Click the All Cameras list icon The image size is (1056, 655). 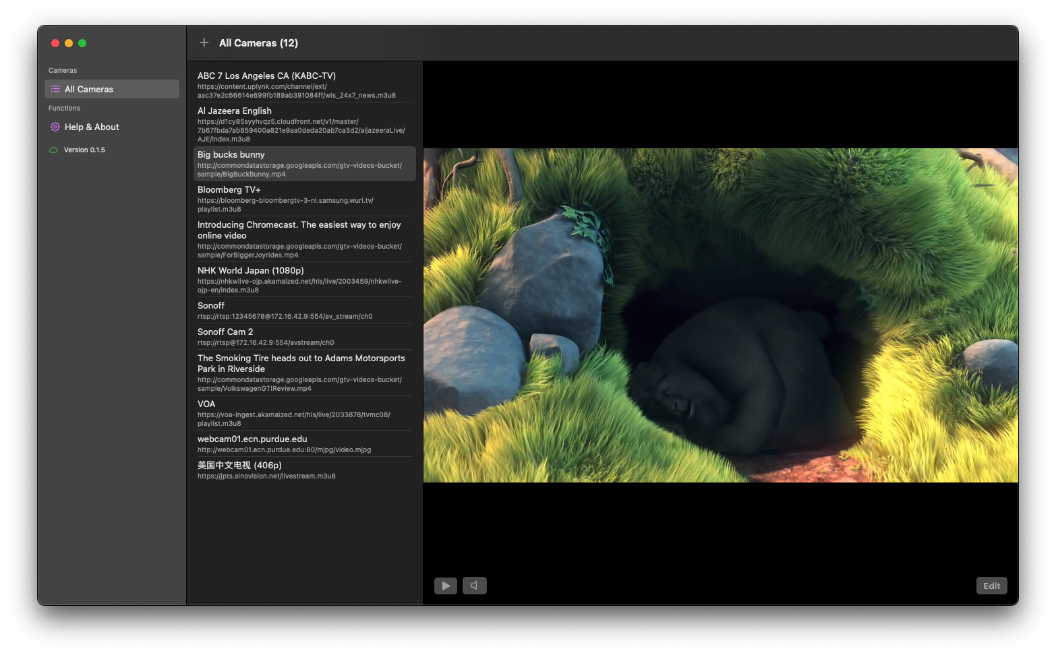pyautogui.click(x=55, y=89)
